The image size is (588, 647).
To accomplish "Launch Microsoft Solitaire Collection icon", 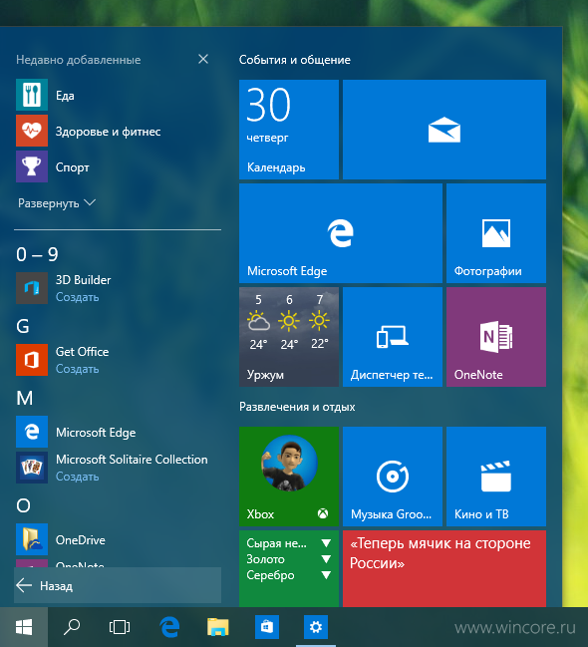I will (32, 468).
